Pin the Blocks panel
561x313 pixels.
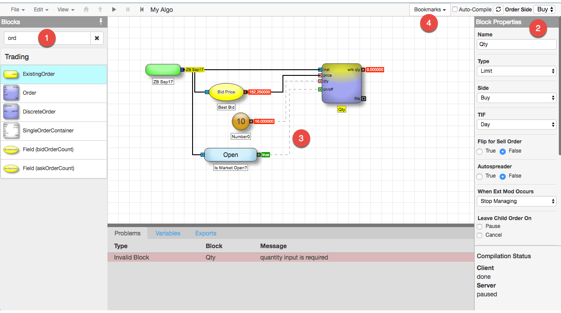click(x=101, y=21)
